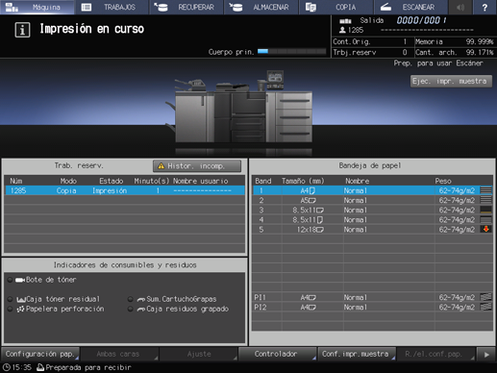Select job 1285 Copia row
497x373 pixels.
point(125,190)
